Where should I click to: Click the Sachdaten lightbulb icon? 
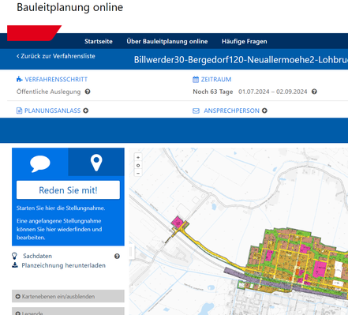(x=14, y=256)
